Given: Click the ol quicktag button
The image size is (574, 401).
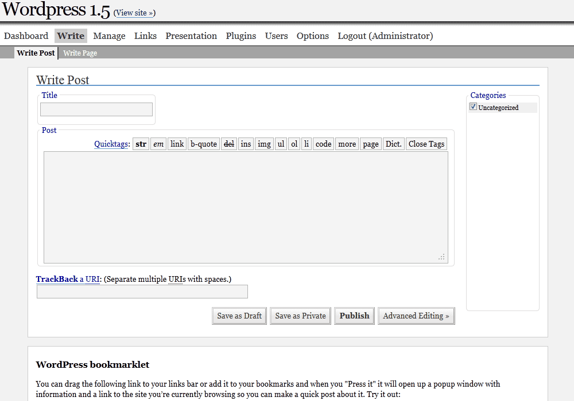Looking at the screenshot, I should point(294,144).
